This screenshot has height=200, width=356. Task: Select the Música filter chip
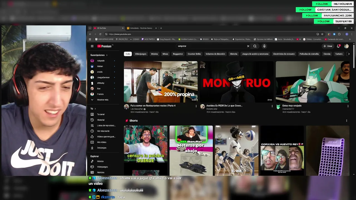(154, 54)
